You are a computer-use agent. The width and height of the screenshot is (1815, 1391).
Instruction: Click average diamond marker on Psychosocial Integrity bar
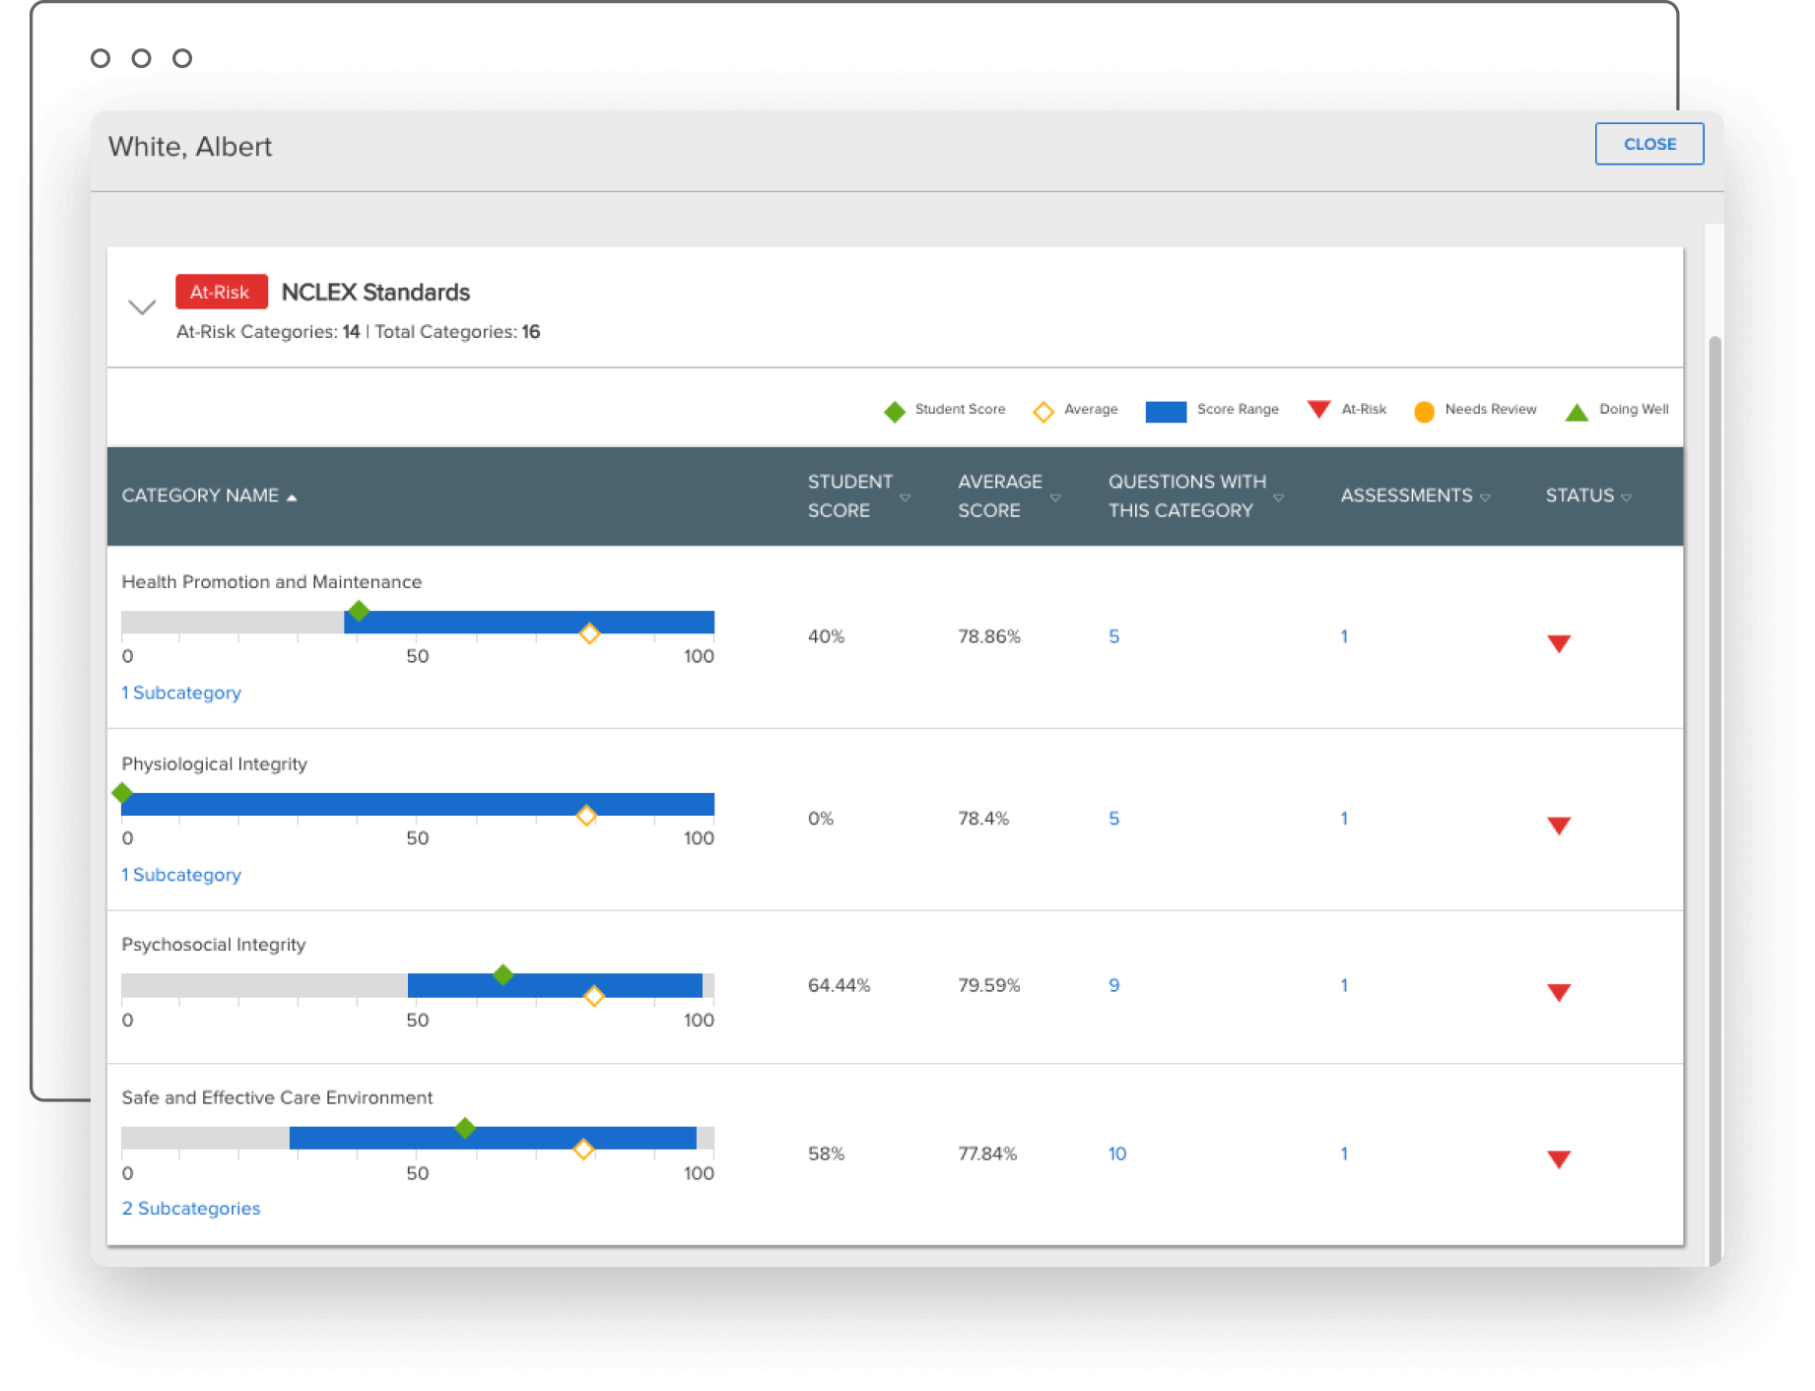(594, 996)
